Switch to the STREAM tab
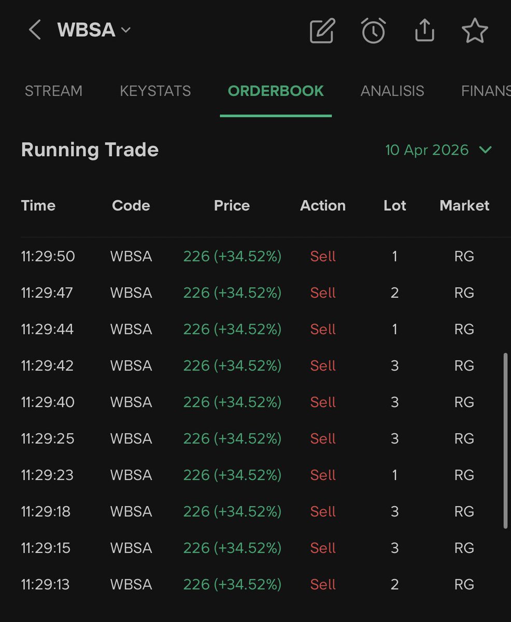Screen dimensions: 511x622 click(x=53, y=91)
